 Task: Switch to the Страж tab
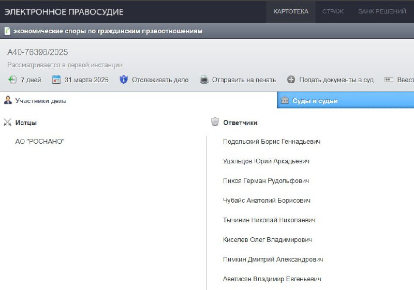pyautogui.click(x=333, y=11)
